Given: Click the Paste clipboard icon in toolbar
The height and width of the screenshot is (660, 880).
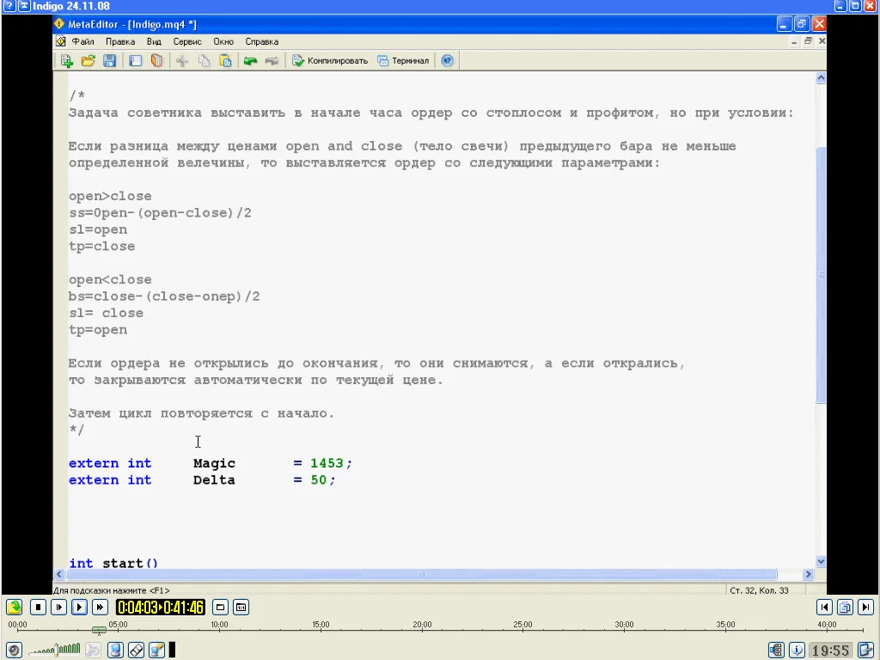Looking at the screenshot, I should [x=225, y=61].
